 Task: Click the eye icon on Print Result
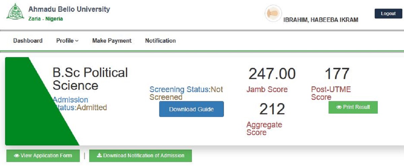pyautogui.click(x=339, y=107)
